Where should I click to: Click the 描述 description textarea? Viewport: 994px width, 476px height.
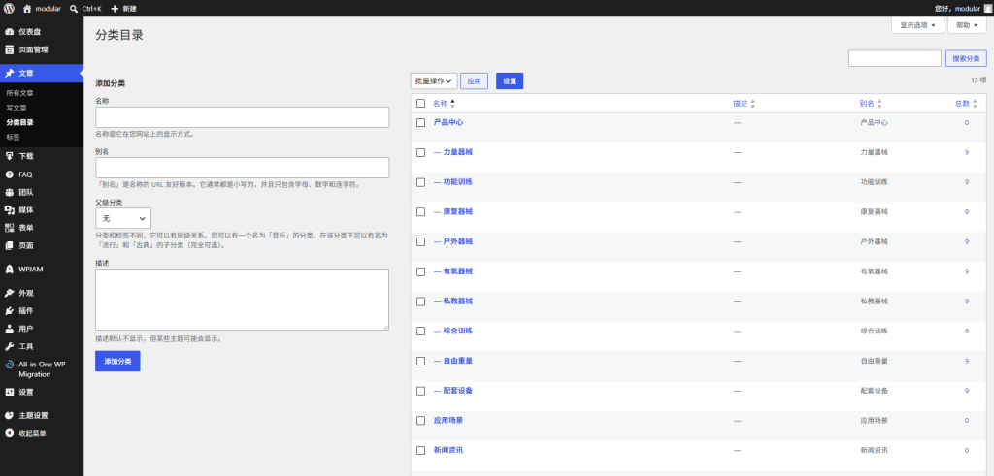[x=242, y=300]
